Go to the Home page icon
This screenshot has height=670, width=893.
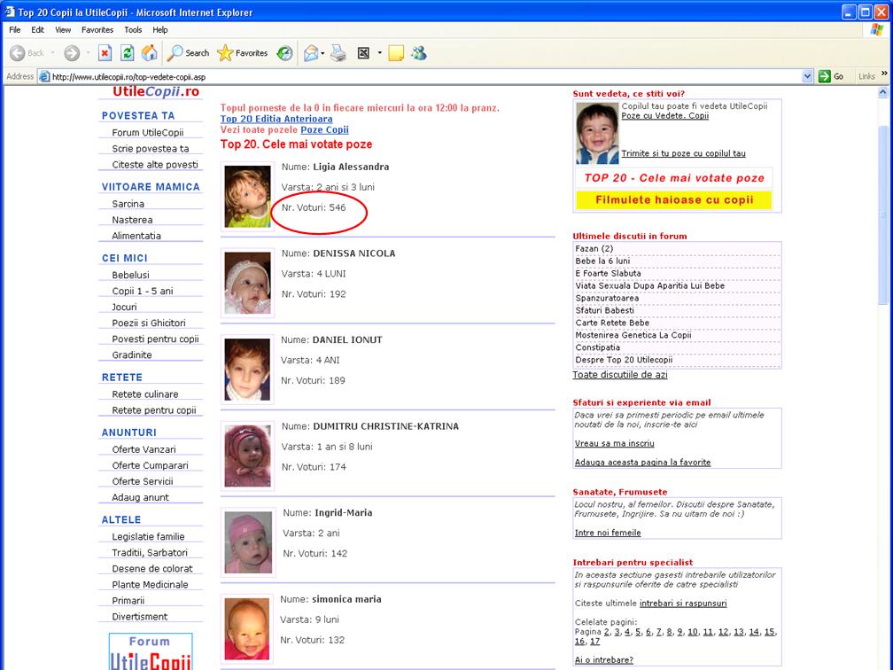coord(150,53)
